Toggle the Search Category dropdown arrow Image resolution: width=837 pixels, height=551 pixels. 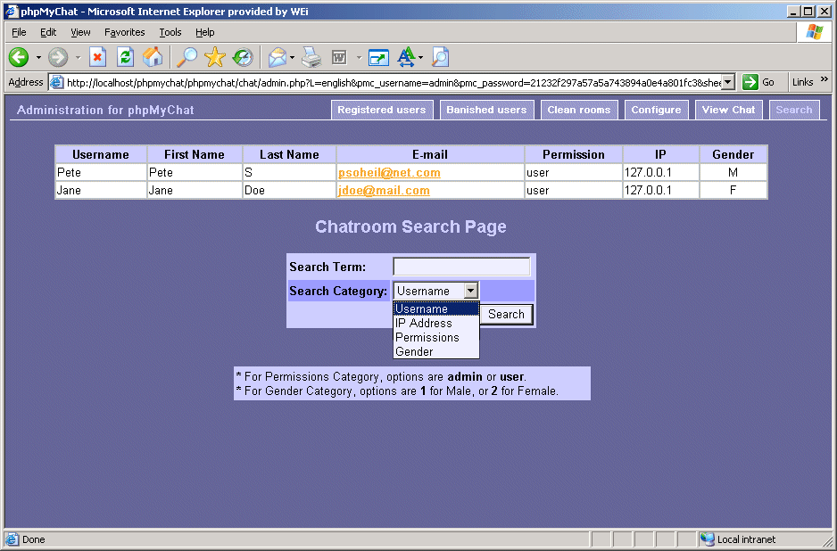click(471, 291)
